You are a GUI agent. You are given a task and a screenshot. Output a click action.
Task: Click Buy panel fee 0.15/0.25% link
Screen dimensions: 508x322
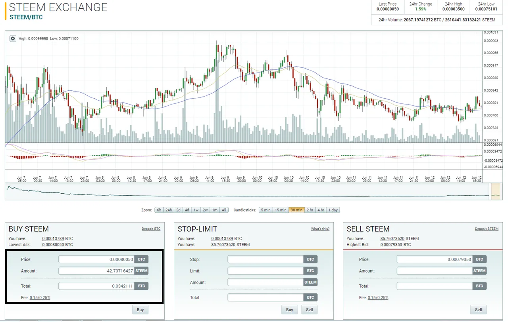coord(40,297)
